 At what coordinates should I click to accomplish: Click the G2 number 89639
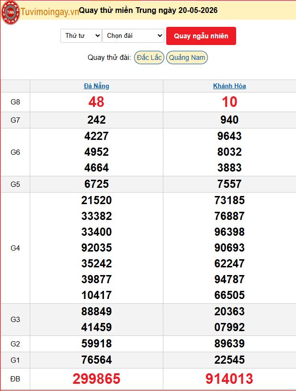point(229,344)
